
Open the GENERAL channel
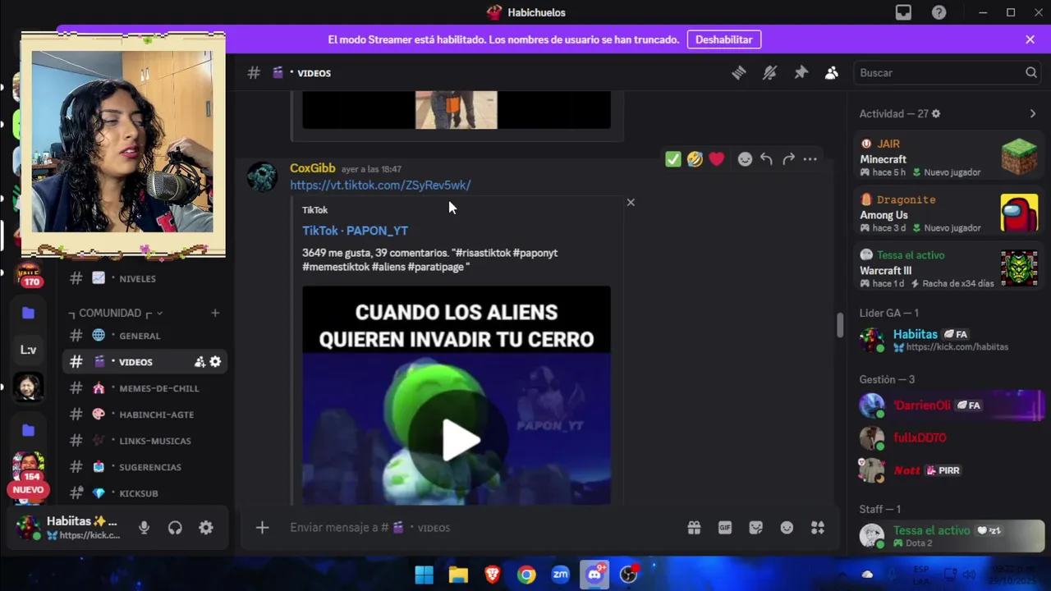pos(146,336)
